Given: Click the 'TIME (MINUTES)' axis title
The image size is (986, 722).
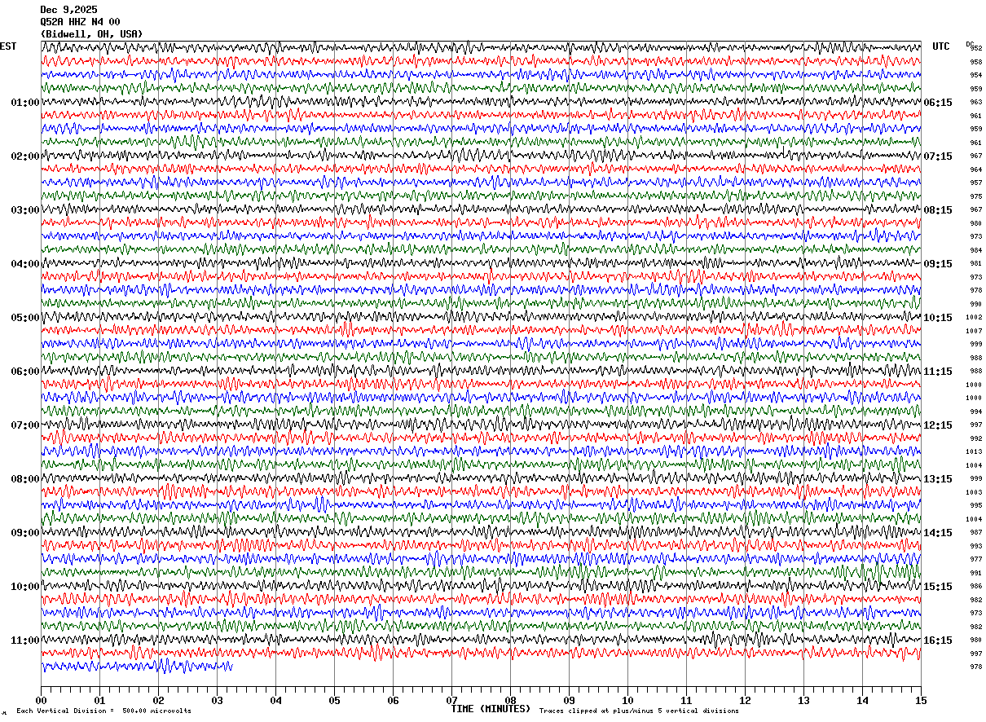Looking at the screenshot, I should pos(491,709).
